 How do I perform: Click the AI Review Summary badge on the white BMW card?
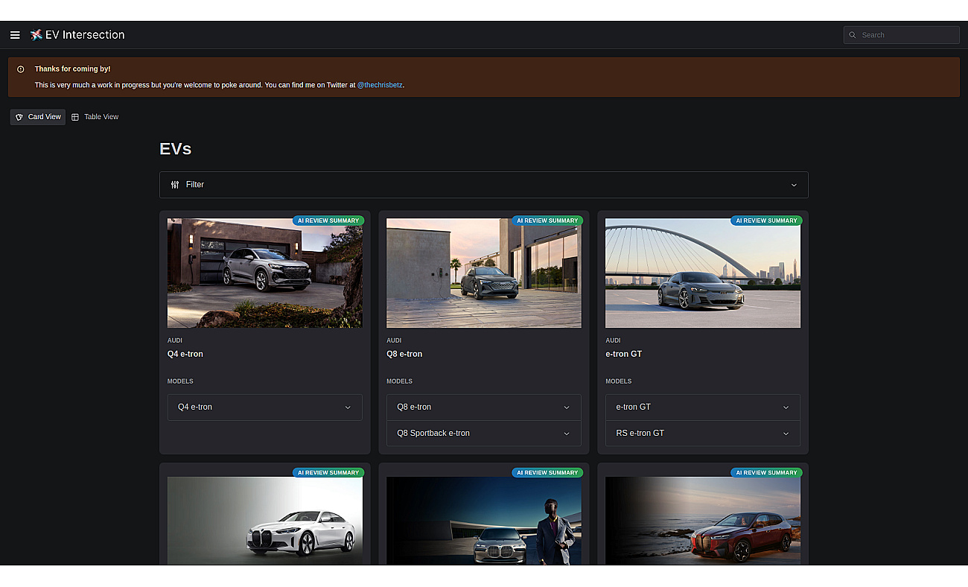[x=328, y=472]
